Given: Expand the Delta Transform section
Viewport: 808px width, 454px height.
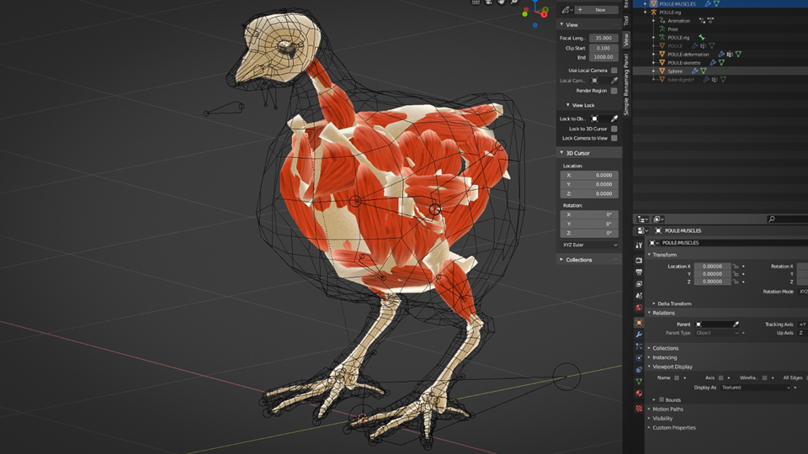Looking at the screenshot, I should [x=654, y=304].
